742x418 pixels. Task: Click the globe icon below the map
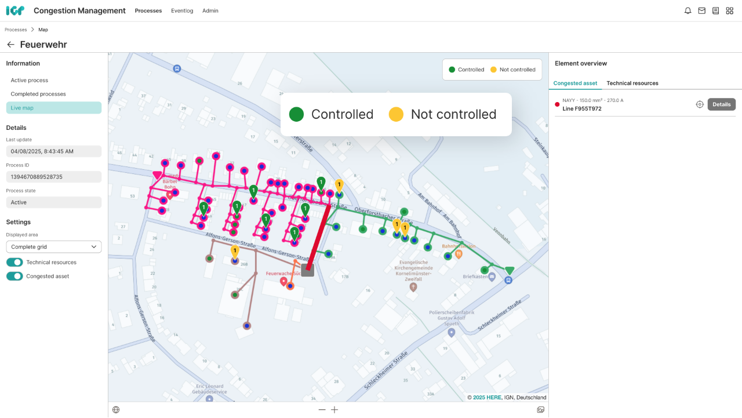(116, 409)
